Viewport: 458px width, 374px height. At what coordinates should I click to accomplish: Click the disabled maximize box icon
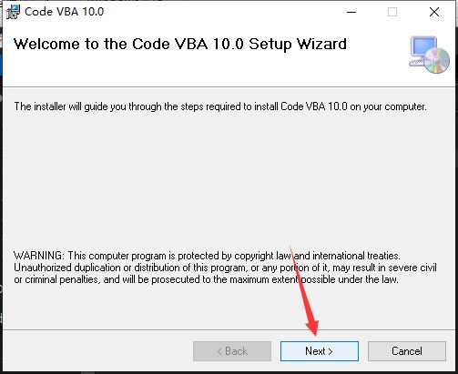392,12
